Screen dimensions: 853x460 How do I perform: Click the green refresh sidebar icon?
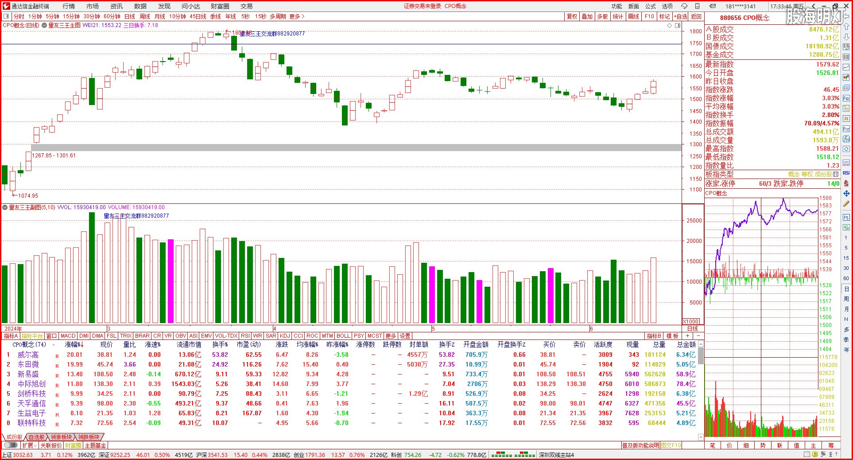[846, 227]
